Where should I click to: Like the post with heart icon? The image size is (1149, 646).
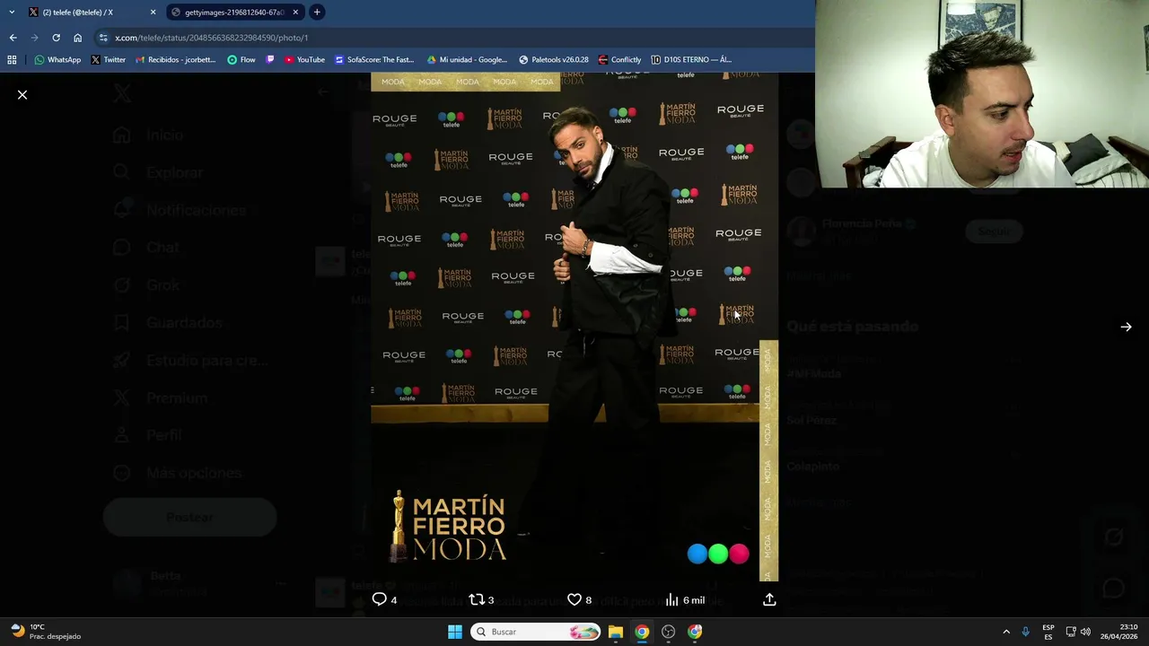(574, 599)
